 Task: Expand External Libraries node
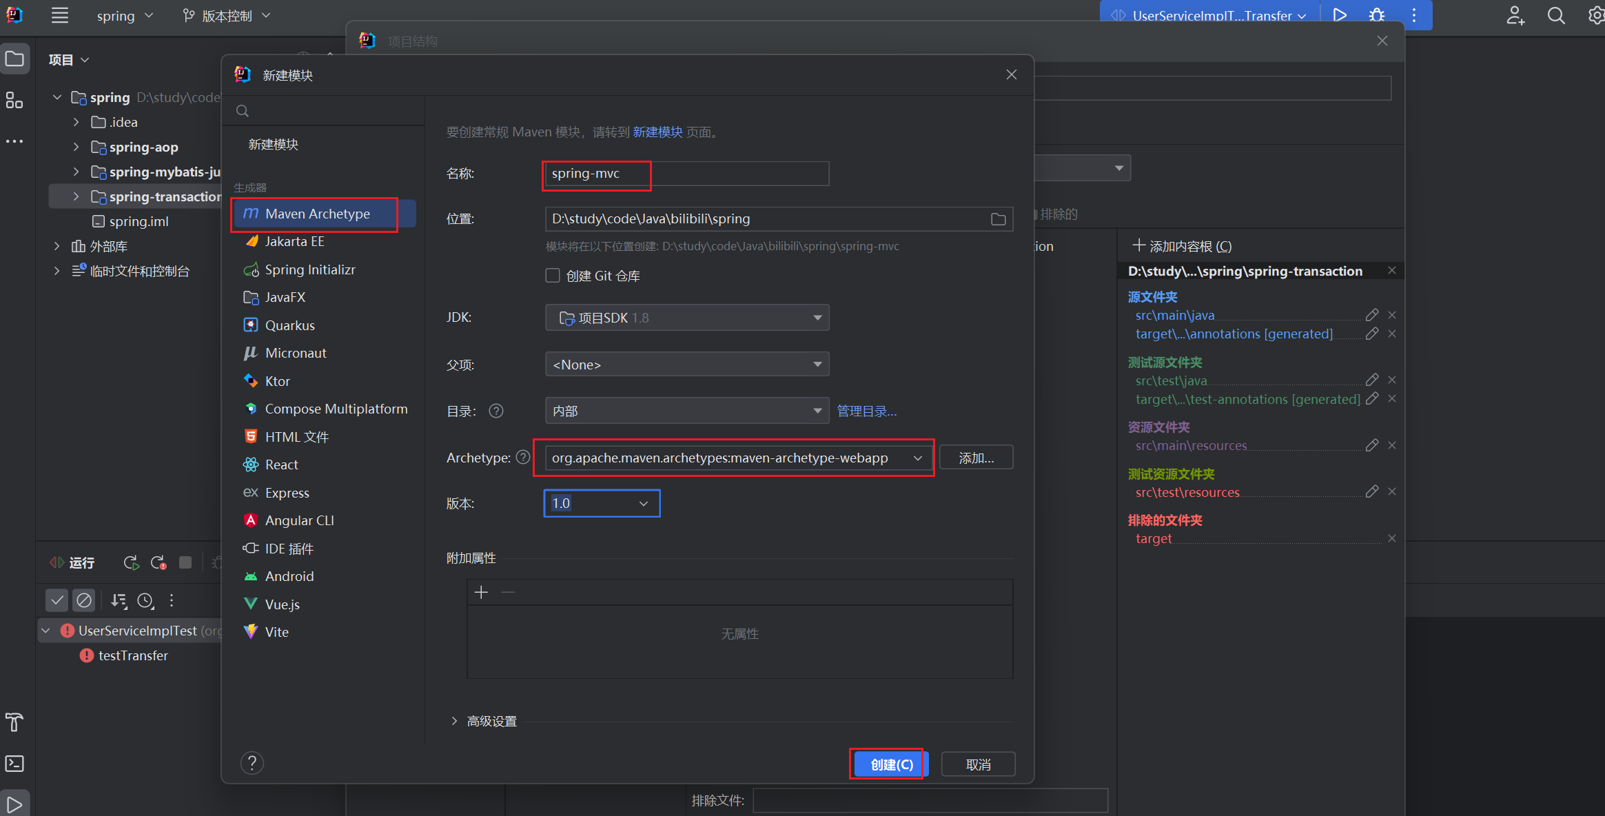[57, 246]
